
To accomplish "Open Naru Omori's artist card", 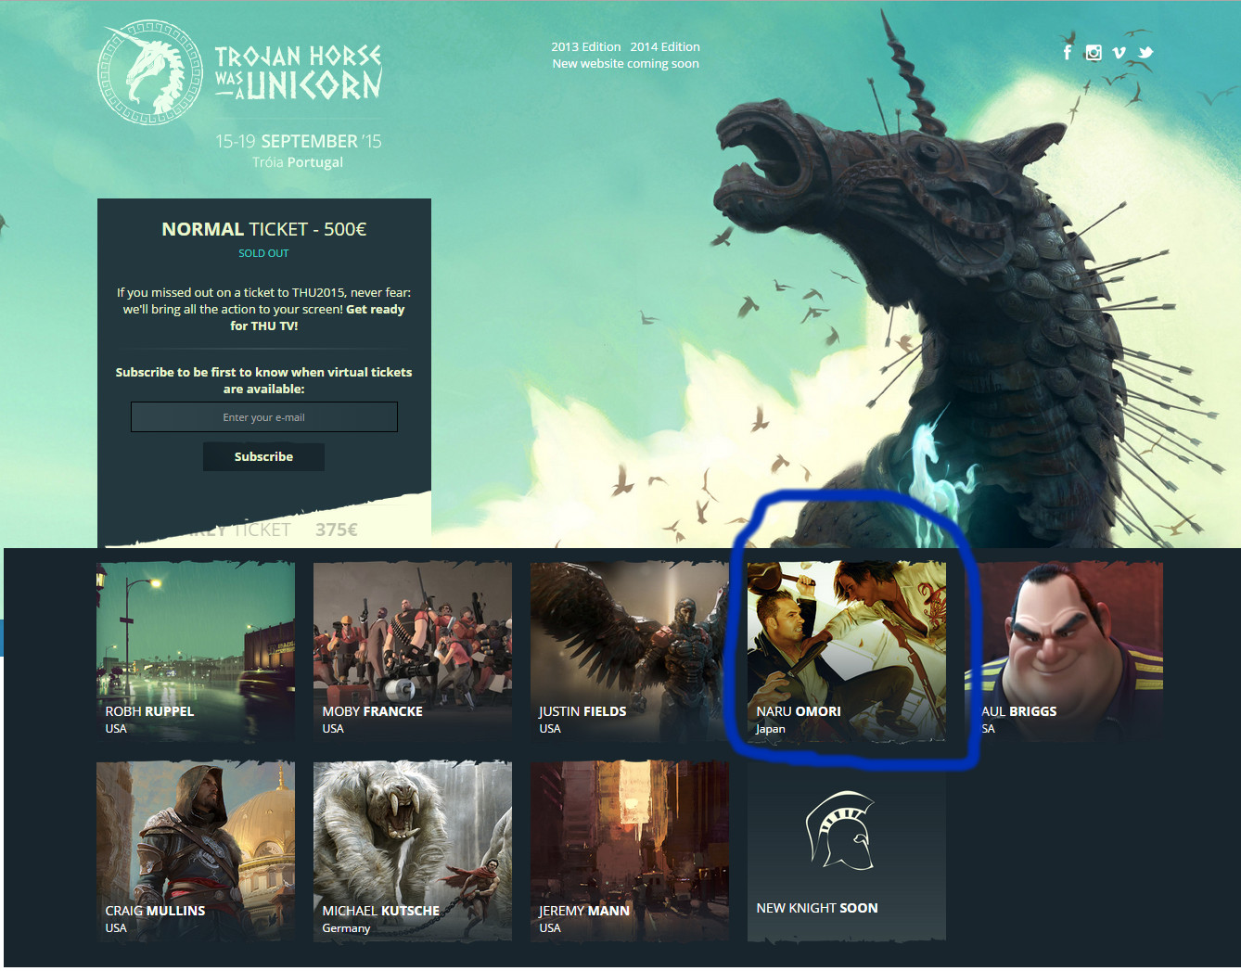I will (x=847, y=651).
